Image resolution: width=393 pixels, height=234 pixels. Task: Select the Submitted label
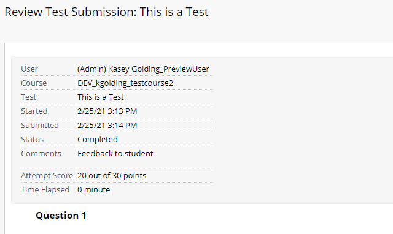40,125
